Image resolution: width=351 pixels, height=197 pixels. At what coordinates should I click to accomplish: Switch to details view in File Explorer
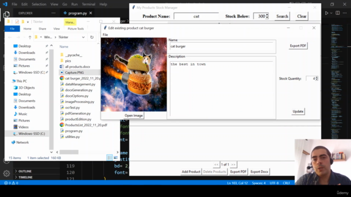click(x=110, y=158)
